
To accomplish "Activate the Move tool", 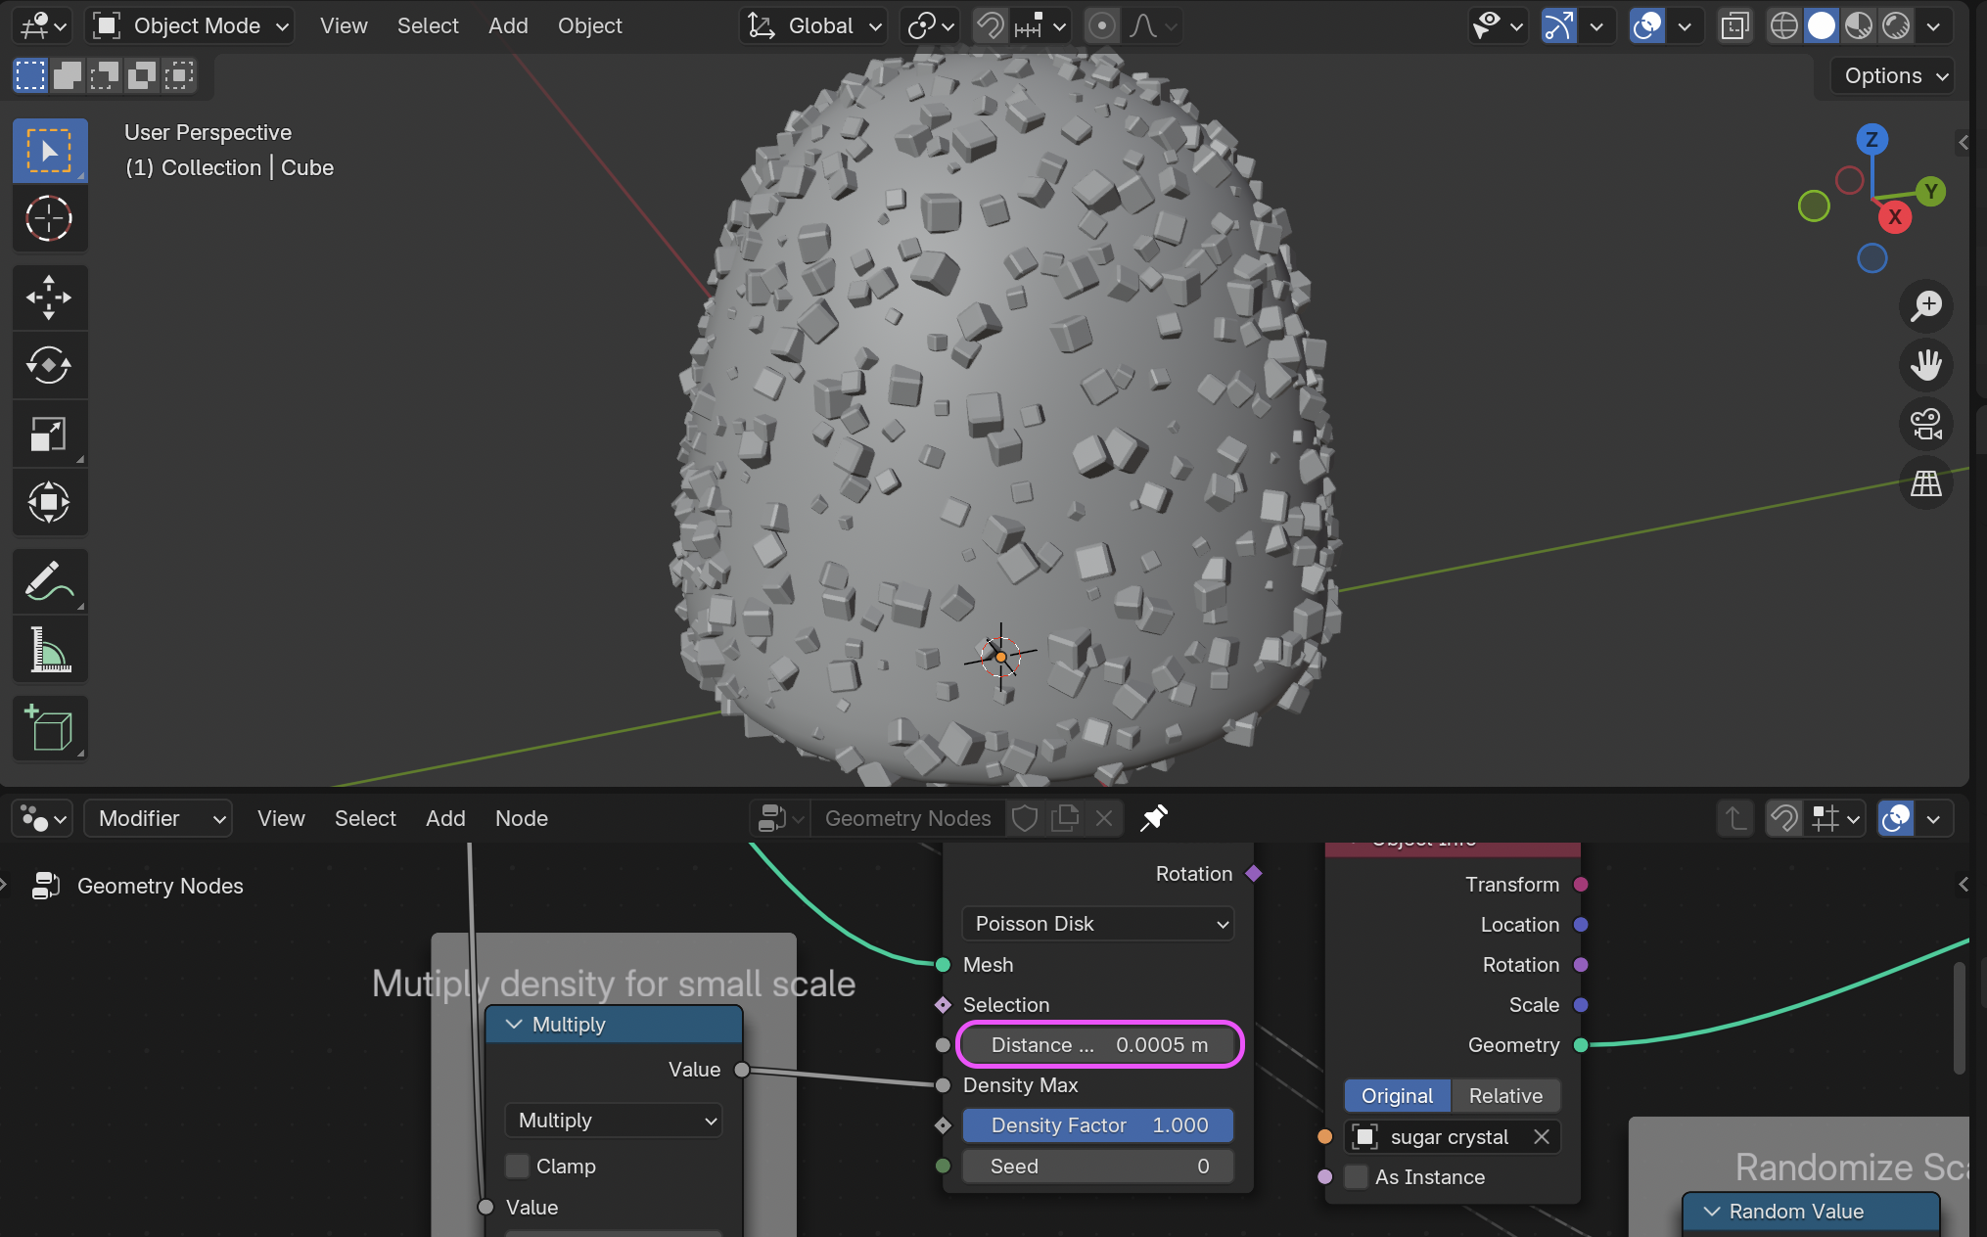I will (x=49, y=298).
